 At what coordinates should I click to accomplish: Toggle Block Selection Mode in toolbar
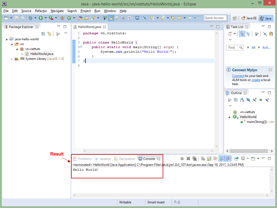coord(123,18)
